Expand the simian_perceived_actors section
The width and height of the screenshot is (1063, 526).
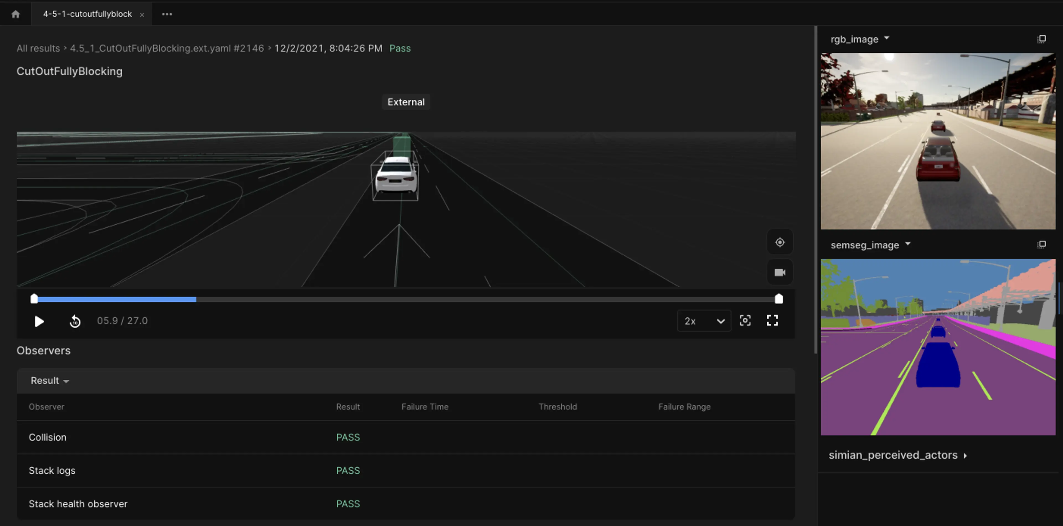pyautogui.click(x=897, y=455)
